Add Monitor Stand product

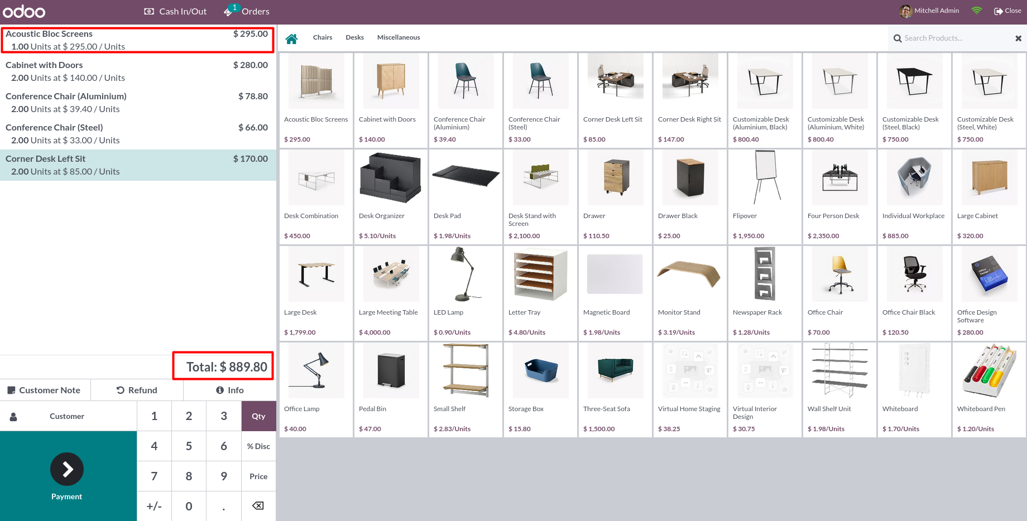pyautogui.click(x=690, y=293)
